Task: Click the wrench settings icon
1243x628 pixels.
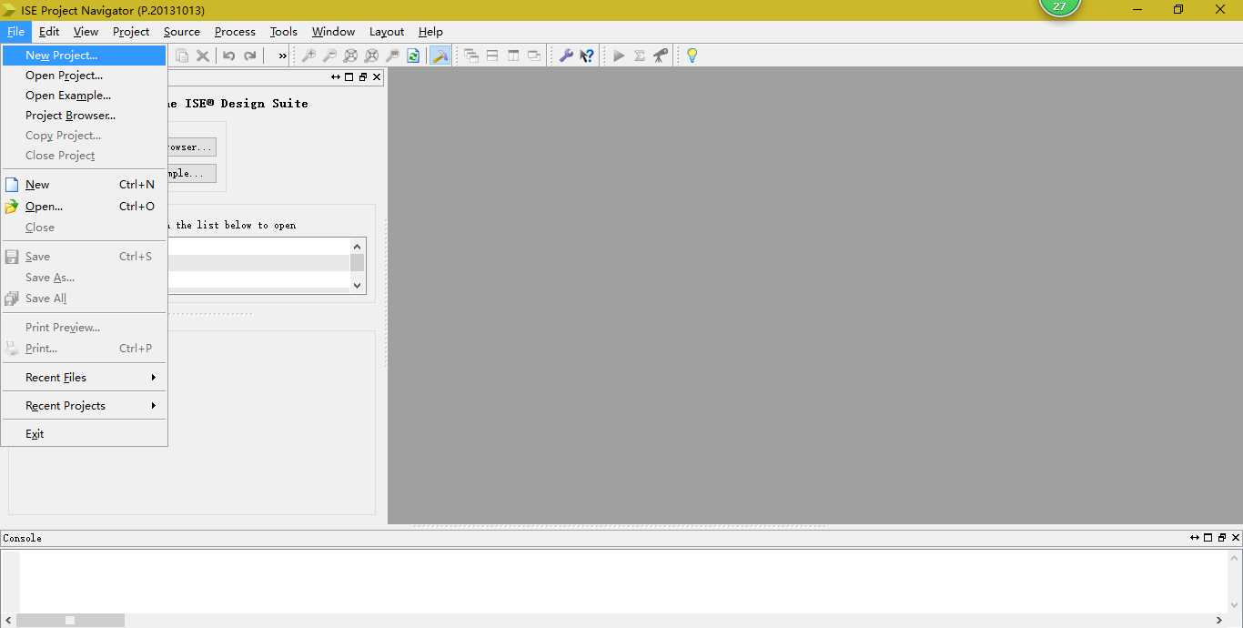Action: [566, 56]
